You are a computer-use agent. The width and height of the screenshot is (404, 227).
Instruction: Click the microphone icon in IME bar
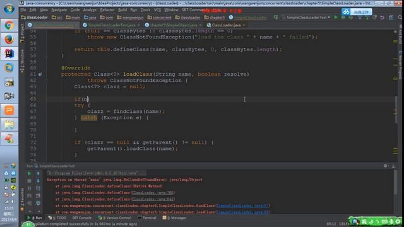(x=391, y=221)
